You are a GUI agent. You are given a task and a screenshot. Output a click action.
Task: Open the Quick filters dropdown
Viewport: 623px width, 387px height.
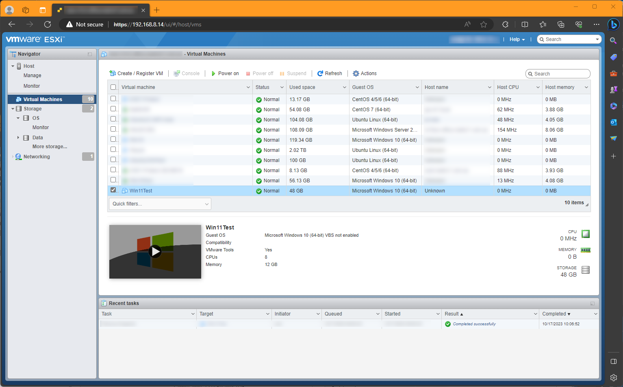coord(160,203)
